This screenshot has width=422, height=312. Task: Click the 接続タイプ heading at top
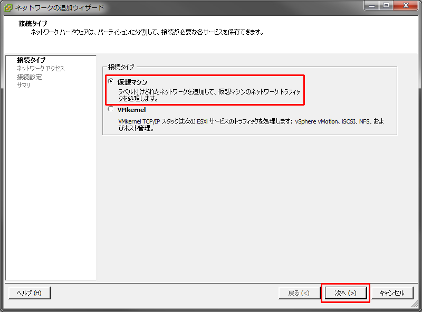click(33, 24)
